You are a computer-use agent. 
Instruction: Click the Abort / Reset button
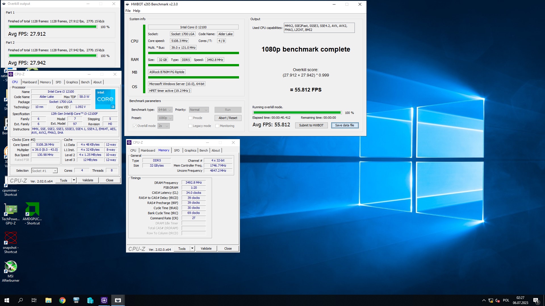point(228,118)
